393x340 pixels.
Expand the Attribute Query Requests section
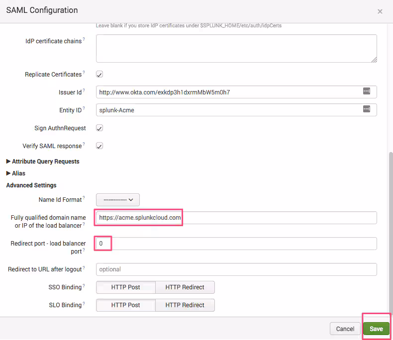click(43, 162)
